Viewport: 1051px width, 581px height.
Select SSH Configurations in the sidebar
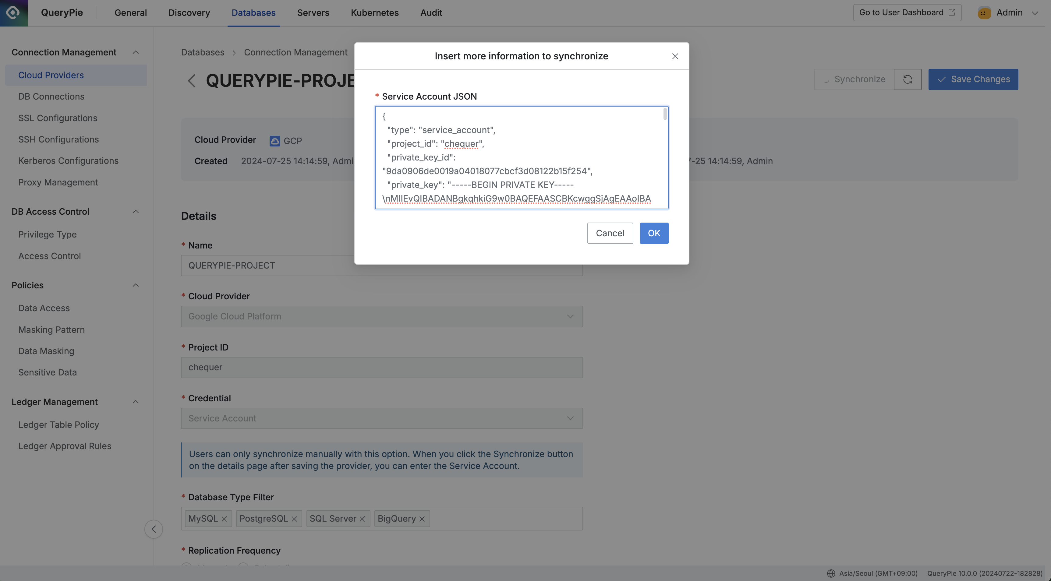pos(58,139)
